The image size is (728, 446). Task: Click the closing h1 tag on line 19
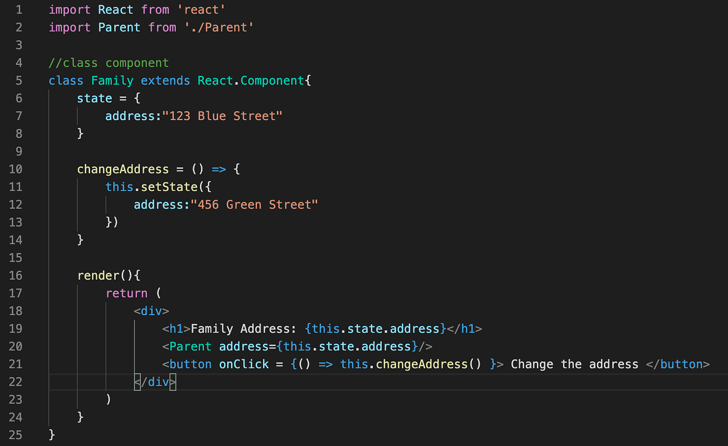point(464,329)
